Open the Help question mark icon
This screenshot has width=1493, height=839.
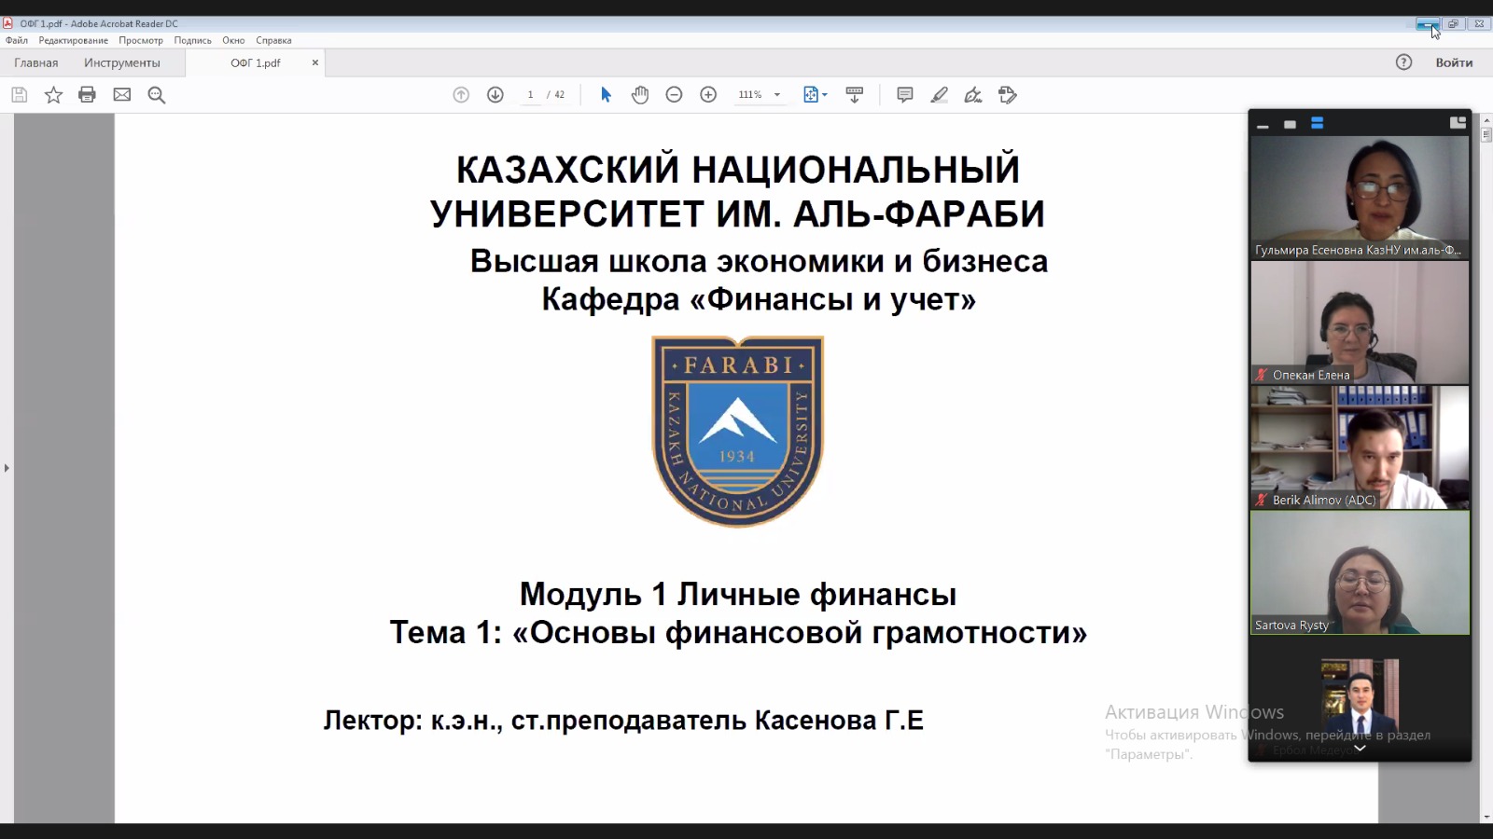coord(1403,62)
